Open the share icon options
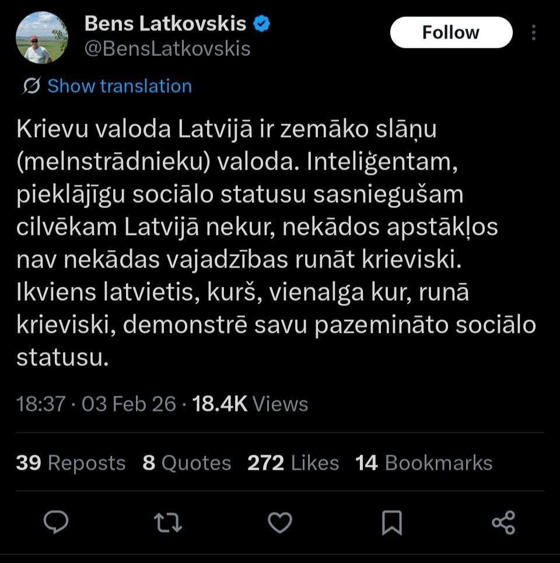Screen dimensions: 560x563 (x=503, y=522)
